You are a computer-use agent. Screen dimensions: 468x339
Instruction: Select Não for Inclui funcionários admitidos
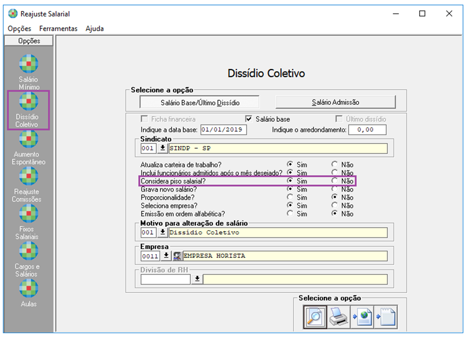click(335, 172)
